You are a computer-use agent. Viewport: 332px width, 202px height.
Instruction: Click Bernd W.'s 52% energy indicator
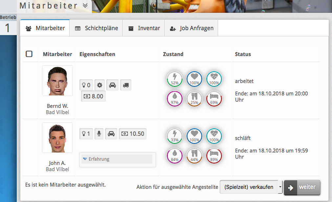(175, 79)
